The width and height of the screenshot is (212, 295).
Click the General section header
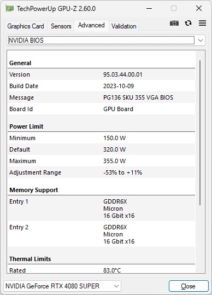tap(20, 63)
